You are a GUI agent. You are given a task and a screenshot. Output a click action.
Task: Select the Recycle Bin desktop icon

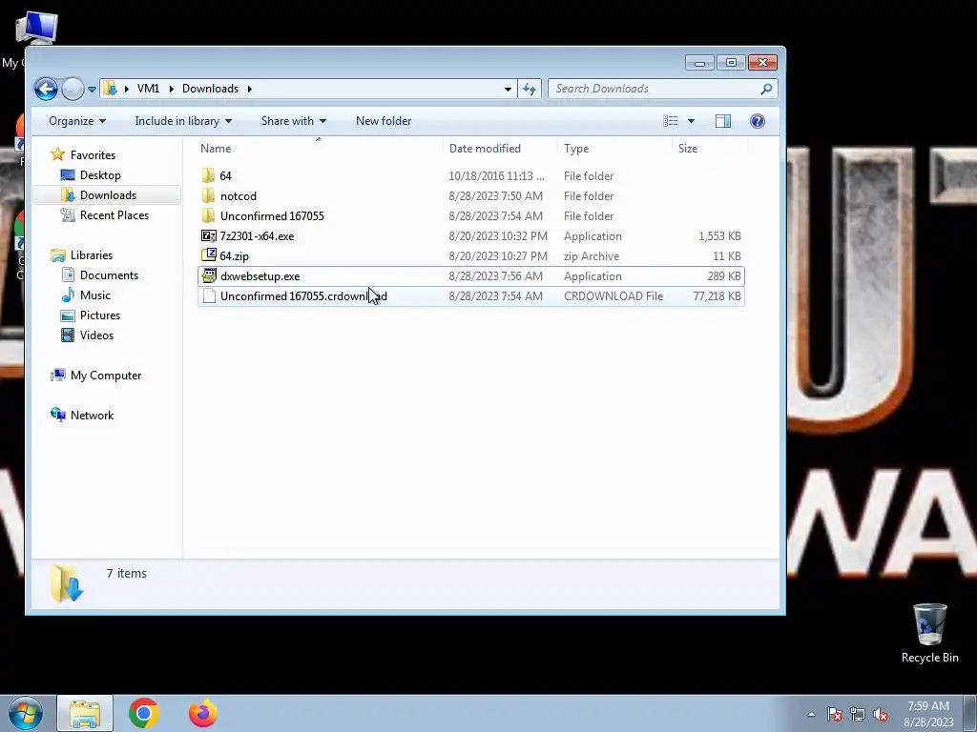(x=929, y=634)
